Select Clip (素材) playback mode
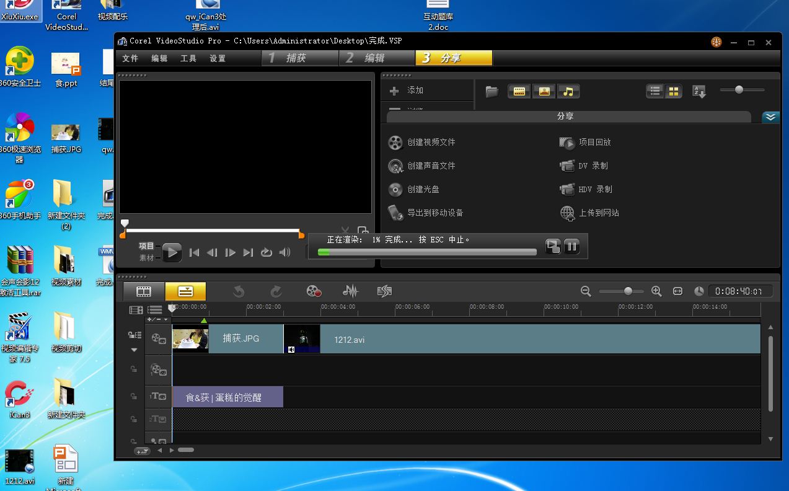The image size is (789, 491). (x=146, y=258)
